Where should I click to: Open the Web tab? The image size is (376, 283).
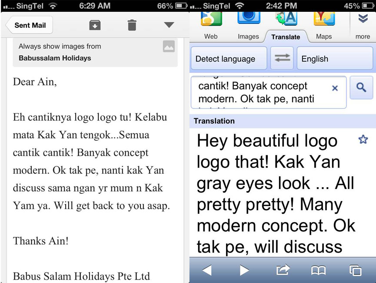211,27
